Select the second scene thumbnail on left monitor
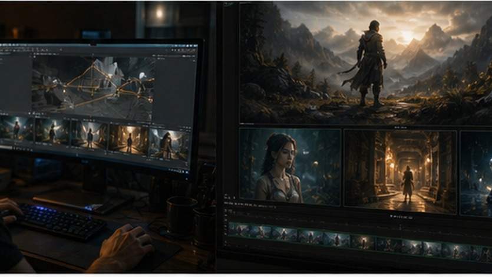This screenshot has width=492, height=277. point(52,132)
